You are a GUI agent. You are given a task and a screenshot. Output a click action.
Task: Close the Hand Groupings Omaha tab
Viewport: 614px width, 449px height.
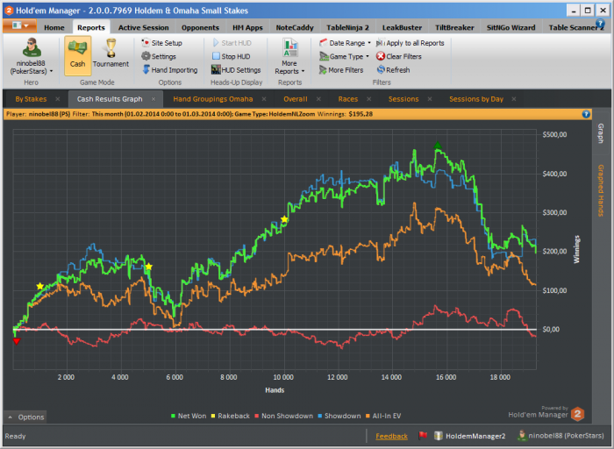pos(264,99)
